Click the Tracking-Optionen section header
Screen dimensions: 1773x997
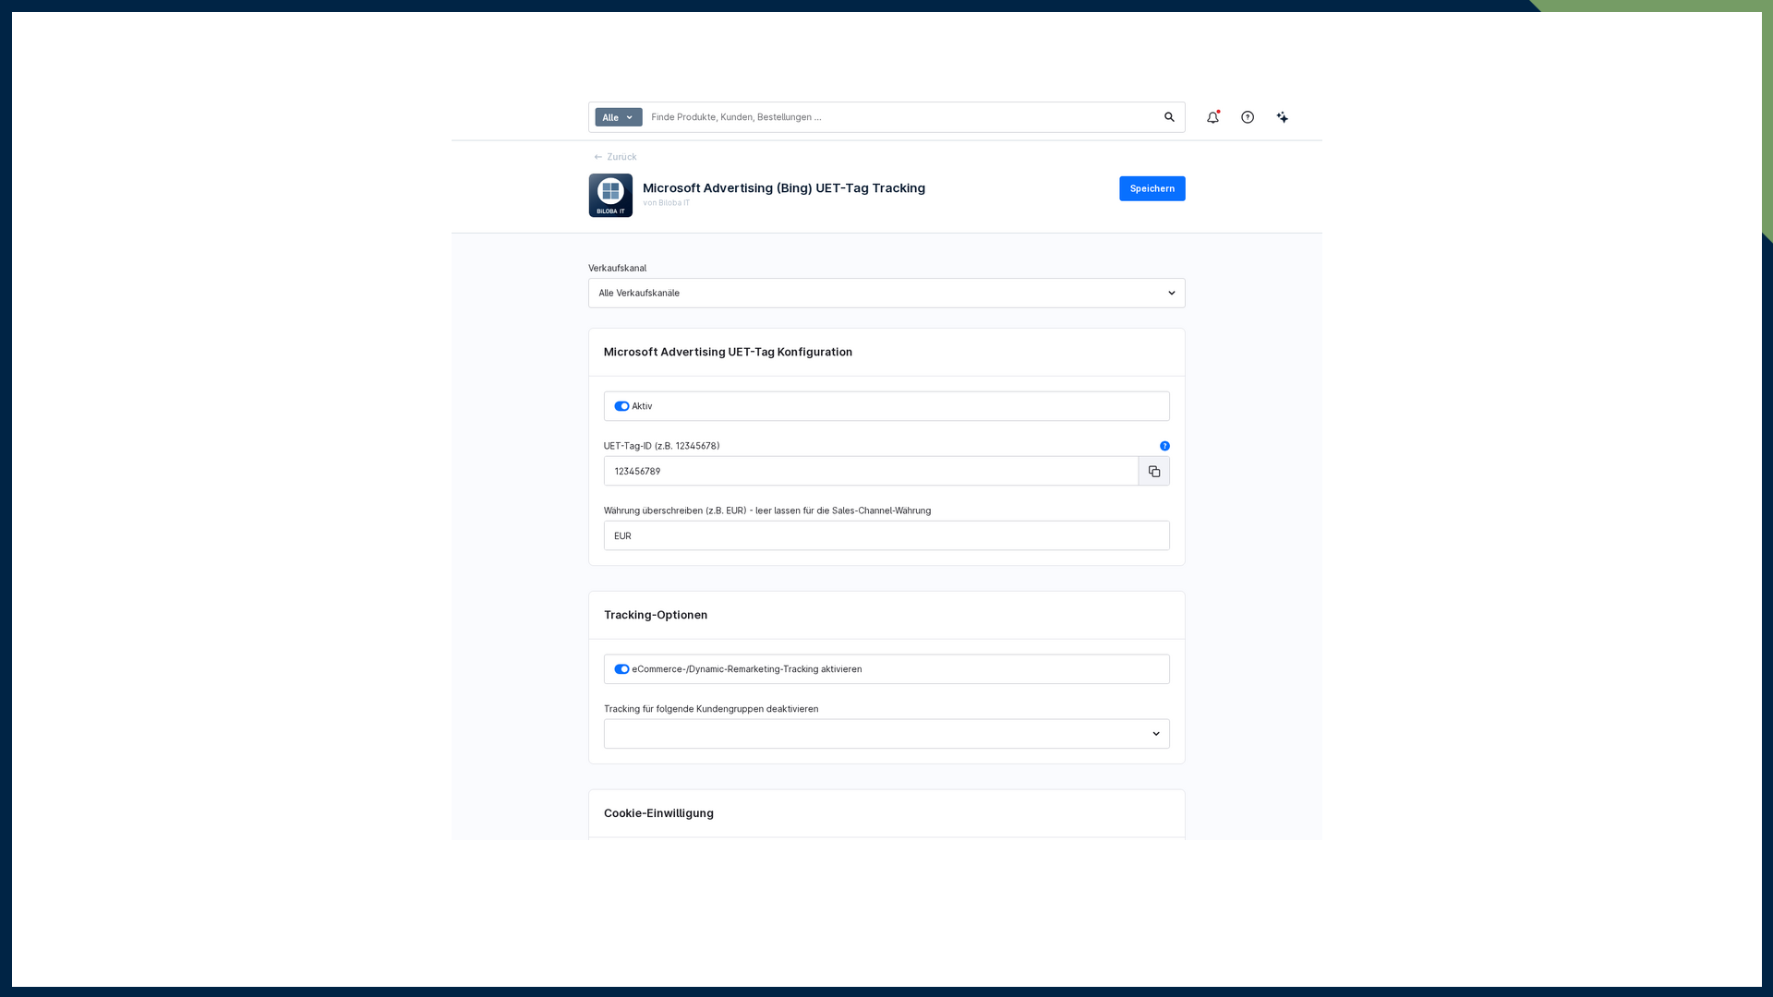(x=656, y=615)
